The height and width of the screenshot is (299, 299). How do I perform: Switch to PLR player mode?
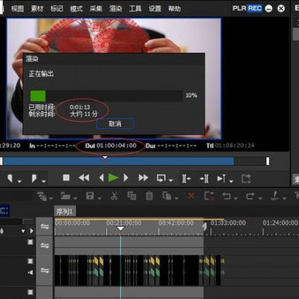point(239,8)
